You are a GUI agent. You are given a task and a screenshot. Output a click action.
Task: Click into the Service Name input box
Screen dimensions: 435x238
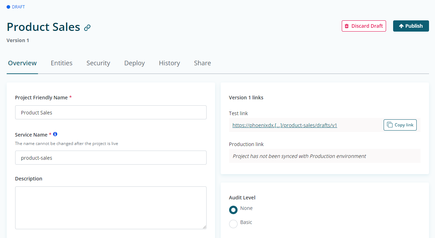[x=111, y=158]
